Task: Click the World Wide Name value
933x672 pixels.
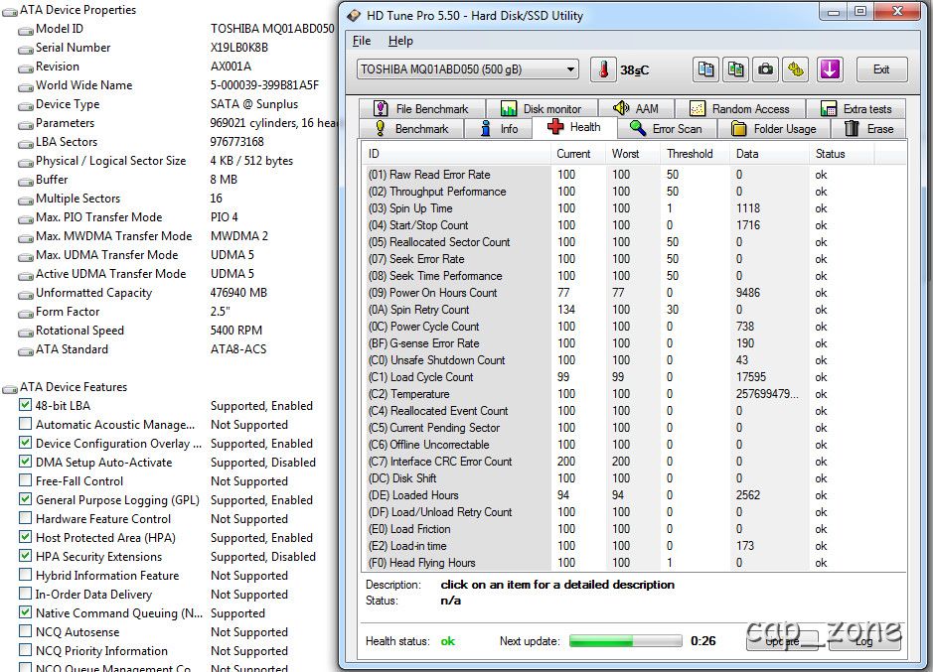Action: [264, 85]
